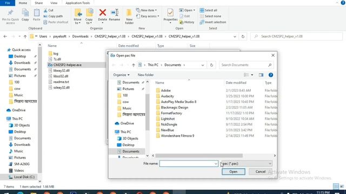Click Explorer back navigation arrow

pyautogui.click(x=5, y=37)
